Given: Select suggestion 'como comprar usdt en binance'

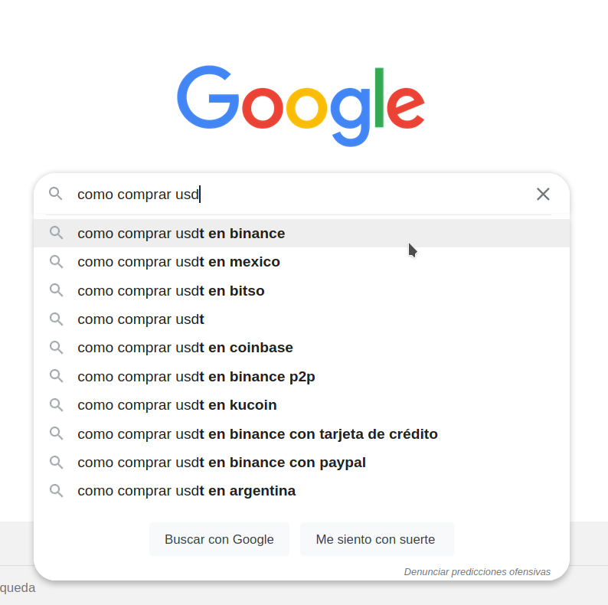Looking at the screenshot, I should (x=302, y=233).
